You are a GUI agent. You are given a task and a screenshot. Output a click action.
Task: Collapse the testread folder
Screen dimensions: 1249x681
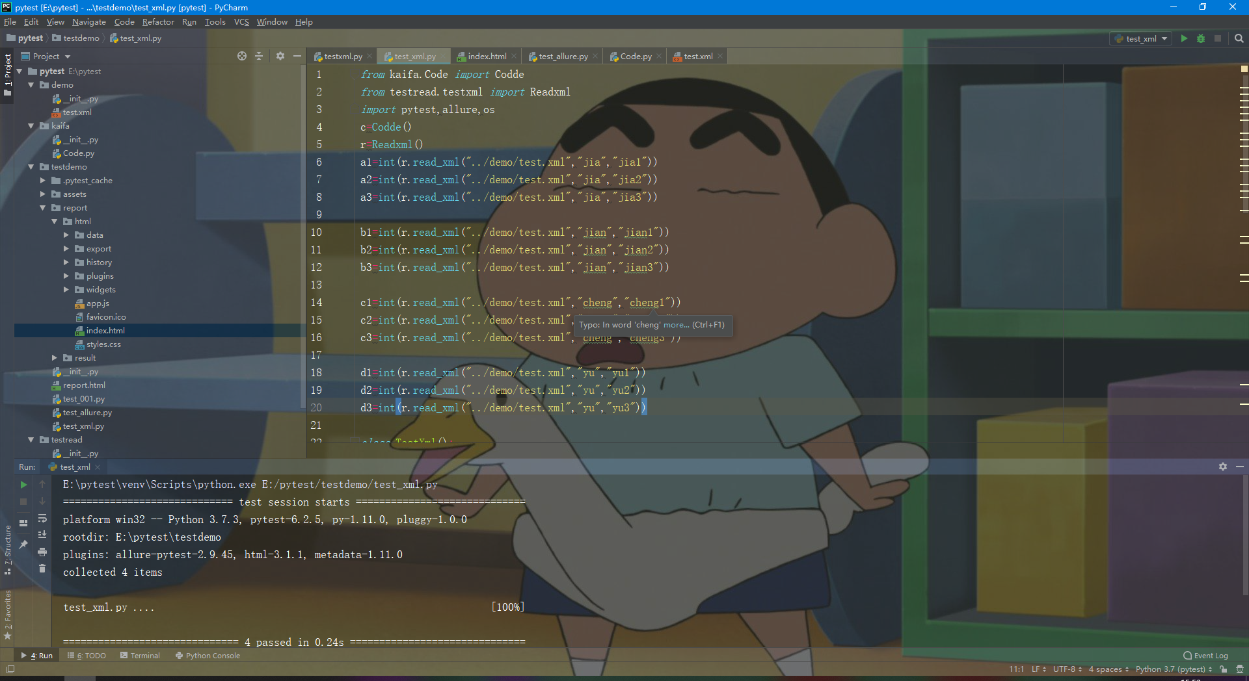click(x=31, y=440)
